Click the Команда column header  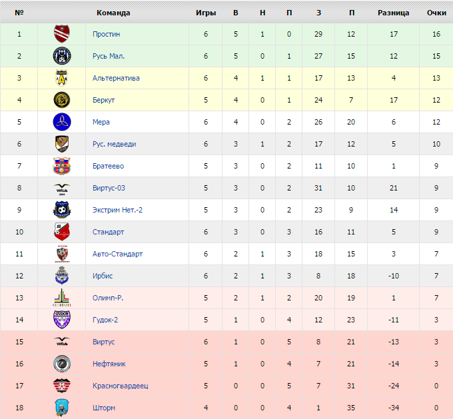point(113,13)
